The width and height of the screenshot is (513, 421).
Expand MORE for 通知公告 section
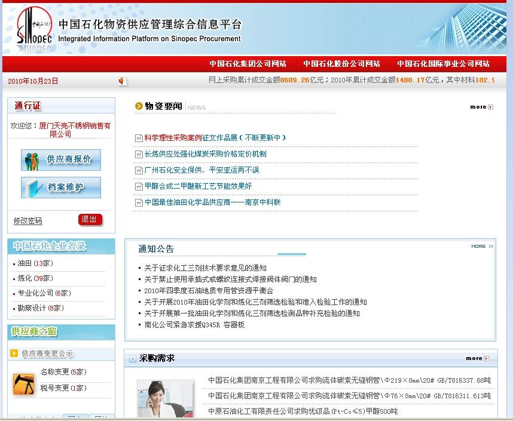483,246
